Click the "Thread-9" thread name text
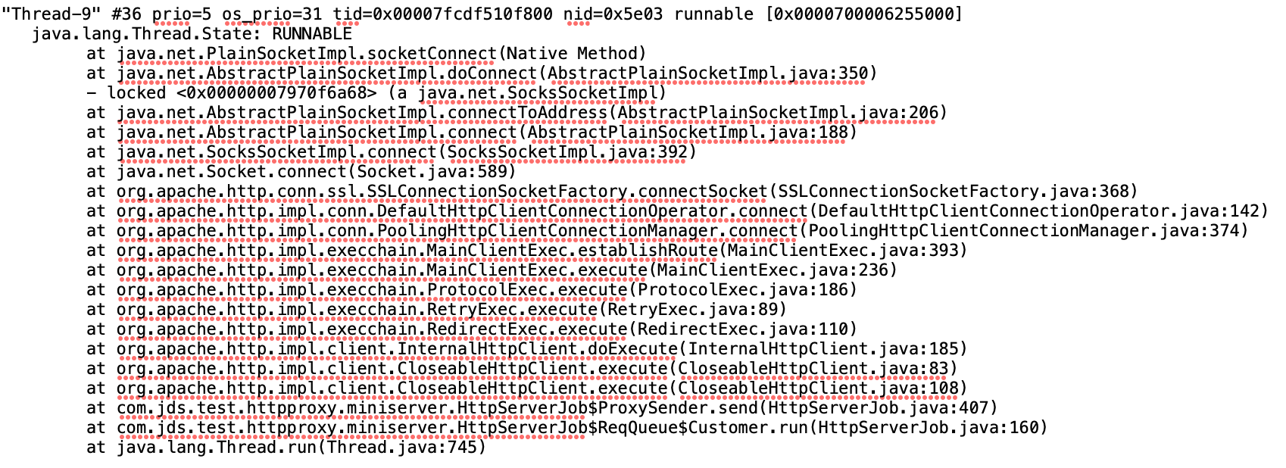Image resolution: width=1286 pixels, height=468 pixels. click(x=50, y=14)
